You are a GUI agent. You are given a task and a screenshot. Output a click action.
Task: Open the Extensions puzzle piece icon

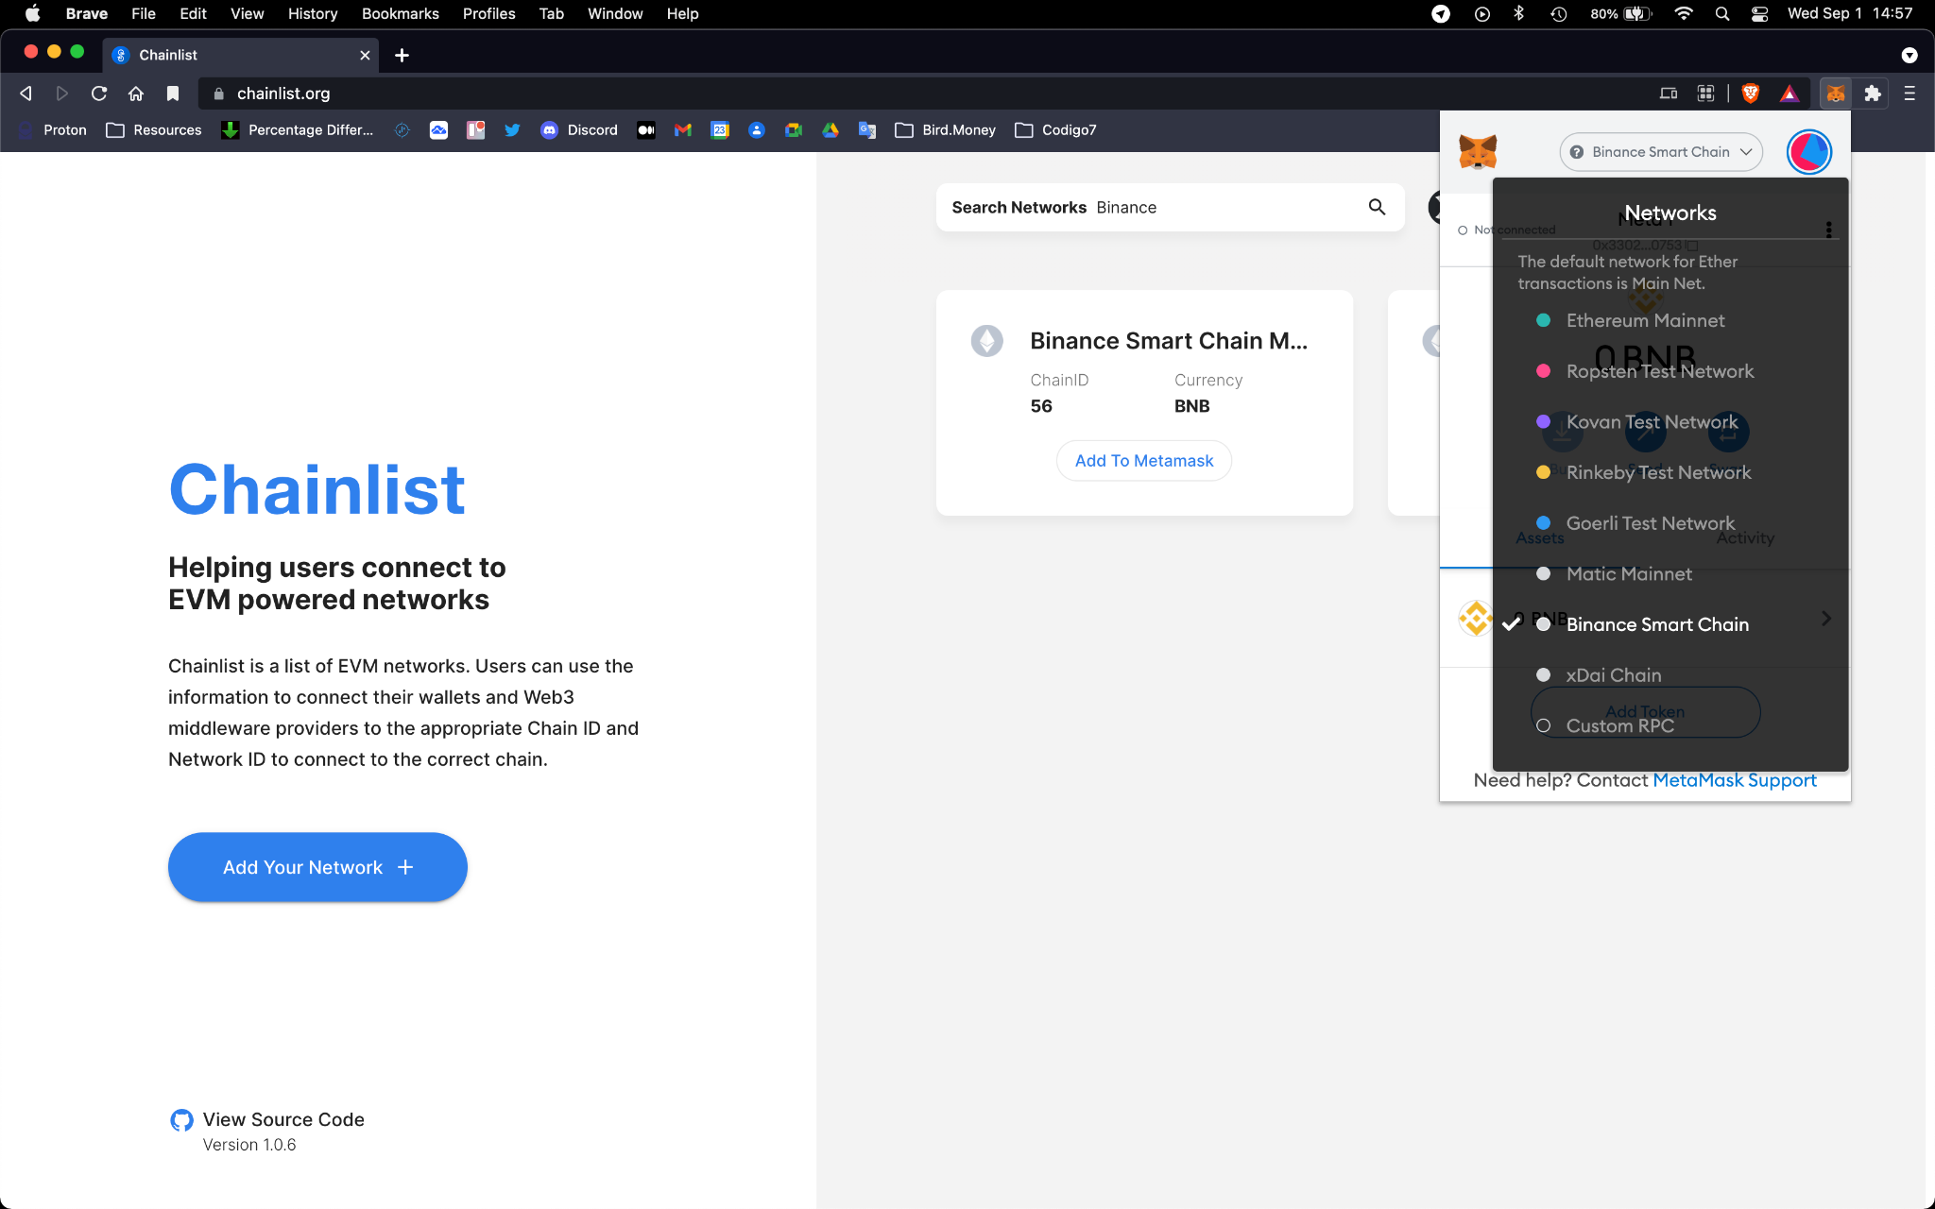[1872, 94]
